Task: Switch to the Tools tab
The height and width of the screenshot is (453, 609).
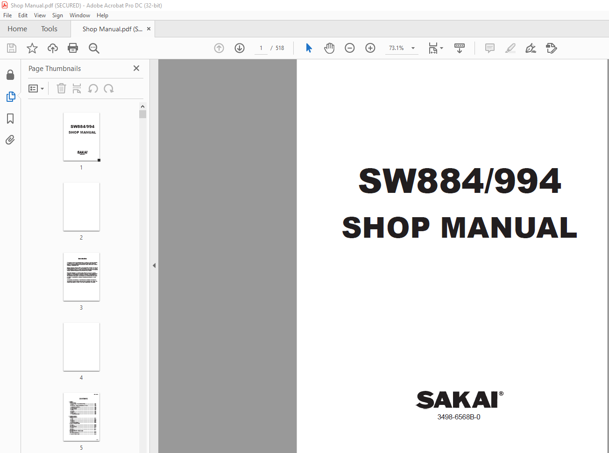Action: pos(49,29)
